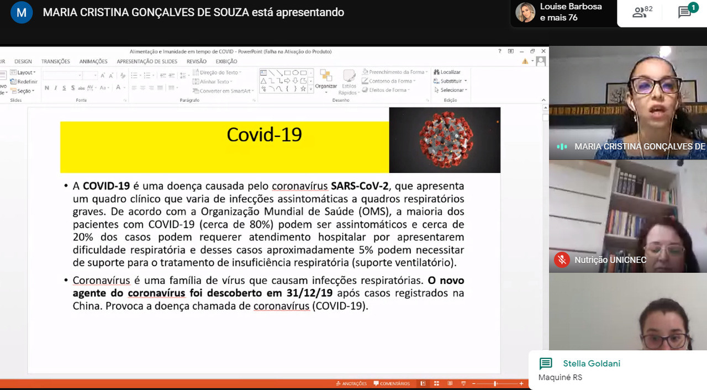Screen dimensions: 707x390
Task: Align paragraph text to the left
Action: [x=134, y=88]
